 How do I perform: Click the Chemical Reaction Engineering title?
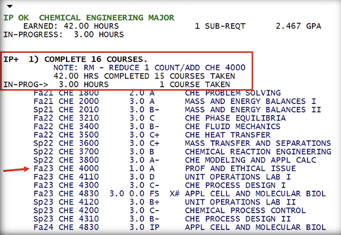pos(258,151)
